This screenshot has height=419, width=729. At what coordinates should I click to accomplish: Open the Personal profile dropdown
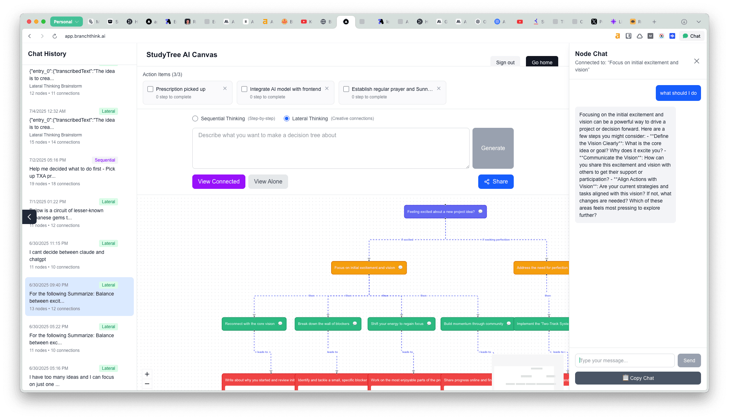coord(66,22)
